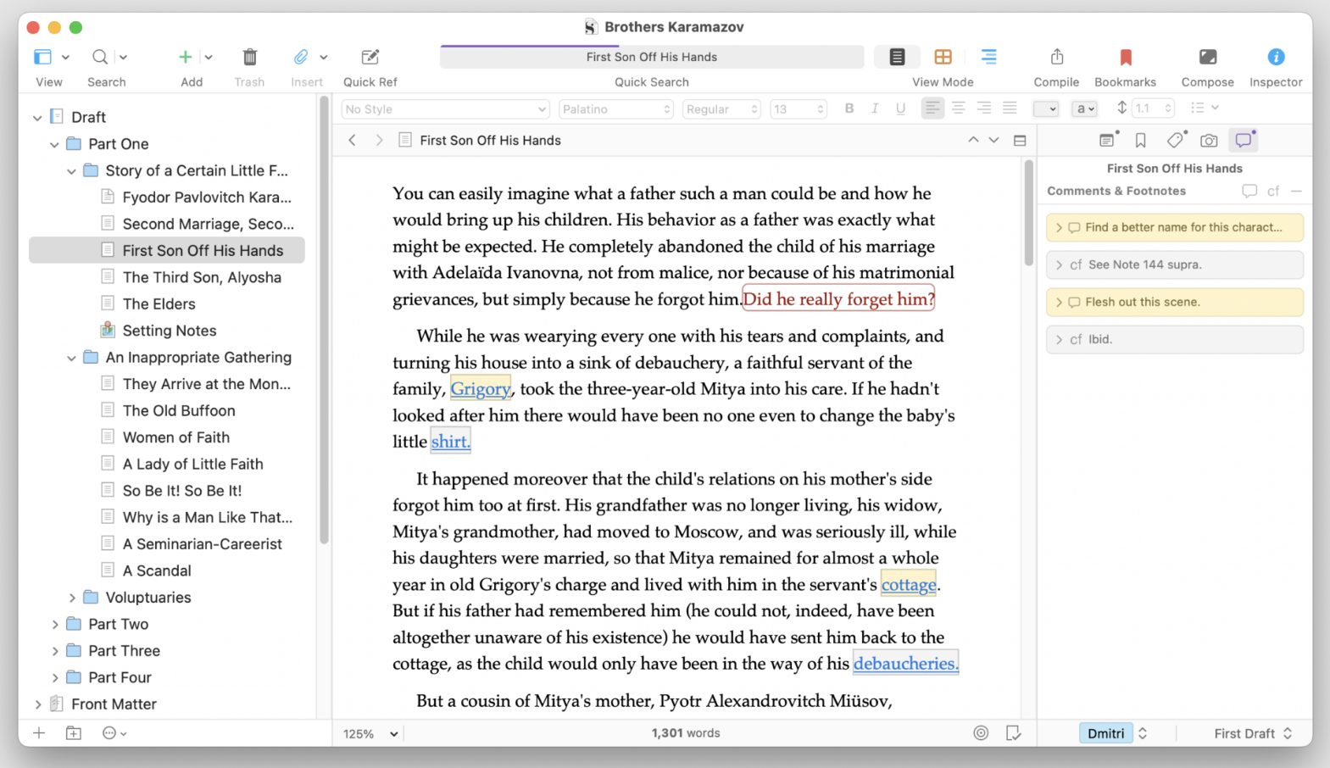Select the Flesh out this scene comment
1330x768 pixels.
[1174, 302]
